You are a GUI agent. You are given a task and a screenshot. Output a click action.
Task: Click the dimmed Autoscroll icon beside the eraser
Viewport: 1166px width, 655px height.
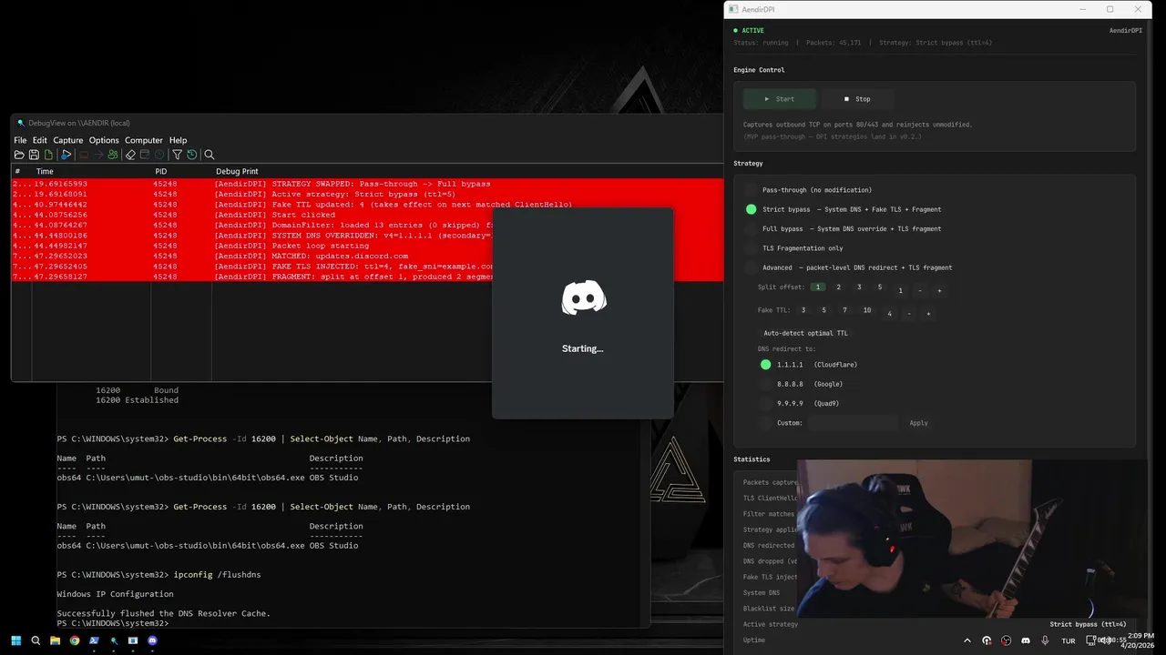(x=145, y=155)
